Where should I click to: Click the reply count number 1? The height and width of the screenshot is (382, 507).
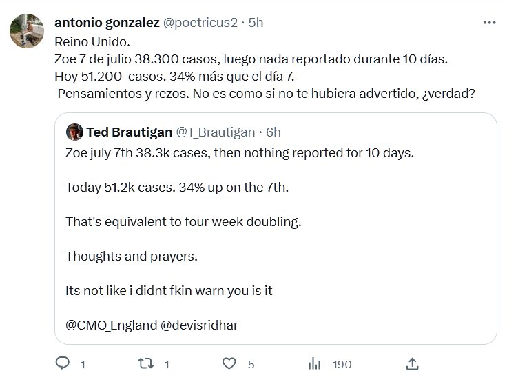click(x=83, y=364)
